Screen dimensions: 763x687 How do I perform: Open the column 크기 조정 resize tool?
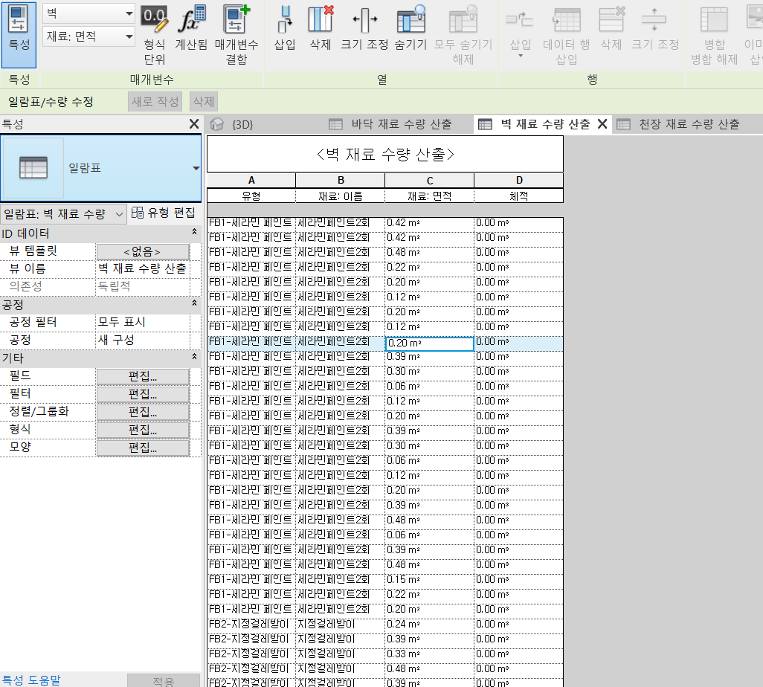coord(364,28)
